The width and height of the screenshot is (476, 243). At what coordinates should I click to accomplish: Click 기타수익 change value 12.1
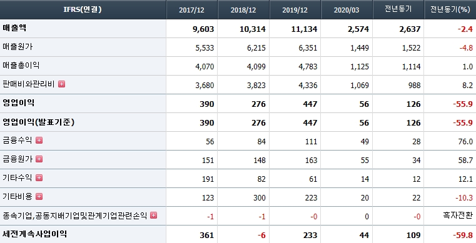coord(465,179)
